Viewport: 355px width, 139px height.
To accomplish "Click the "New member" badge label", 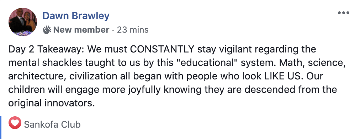I will [x=81, y=30].
